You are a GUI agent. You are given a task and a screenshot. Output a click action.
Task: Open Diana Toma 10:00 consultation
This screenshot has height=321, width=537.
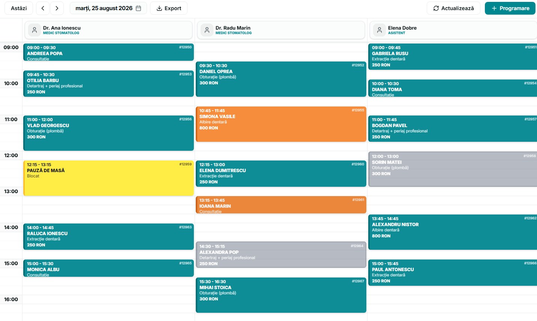coord(453,88)
